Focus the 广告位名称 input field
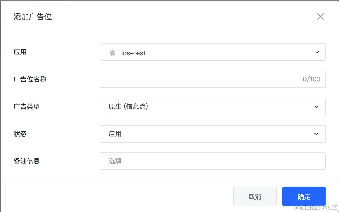The width and height of the screenshot is (339, 212). pyautogui.click(x=213, y=79)
